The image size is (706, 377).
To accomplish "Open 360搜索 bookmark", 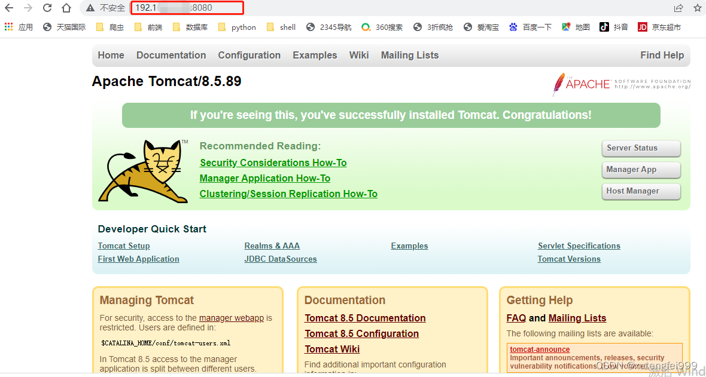I will (382, 27).
